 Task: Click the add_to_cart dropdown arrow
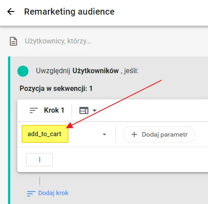[104, 134]
